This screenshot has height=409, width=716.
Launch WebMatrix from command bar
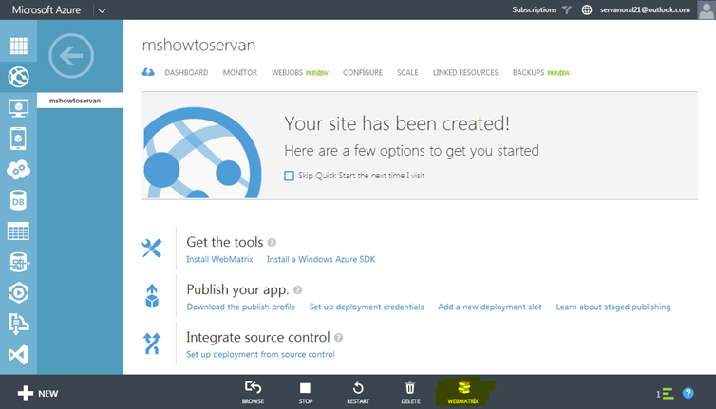(463, 393)
